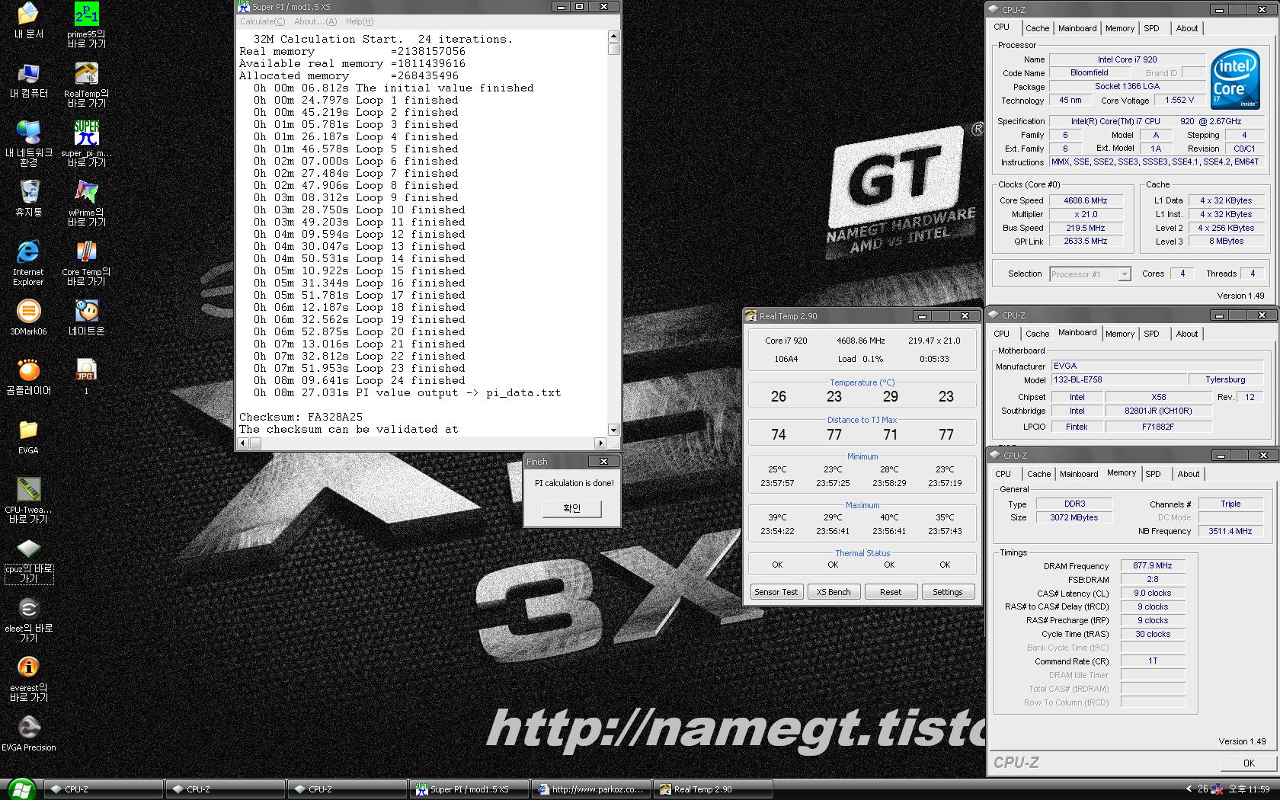The width and height of the screenshot is (1280, 800).
Task: Open My Network Places desktop icon
Action: pos(28,144)
